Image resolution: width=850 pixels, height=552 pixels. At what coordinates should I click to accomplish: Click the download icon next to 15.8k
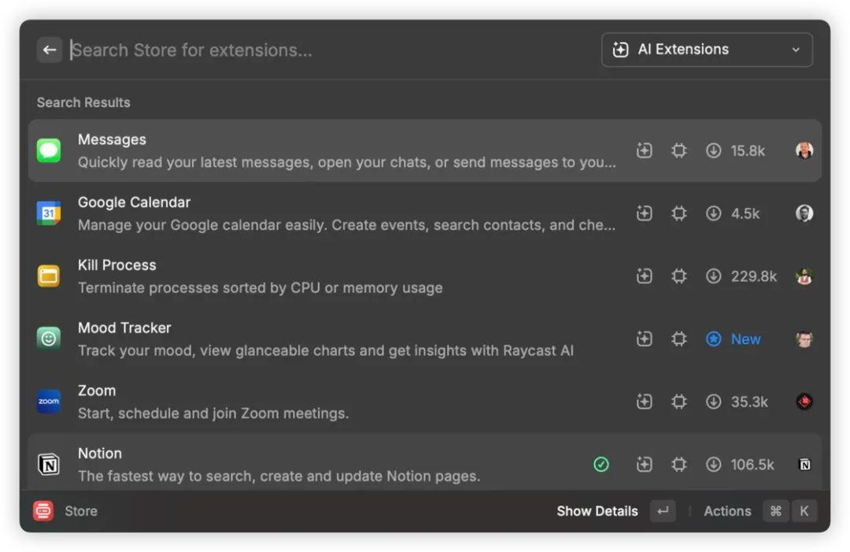(713, 150)
